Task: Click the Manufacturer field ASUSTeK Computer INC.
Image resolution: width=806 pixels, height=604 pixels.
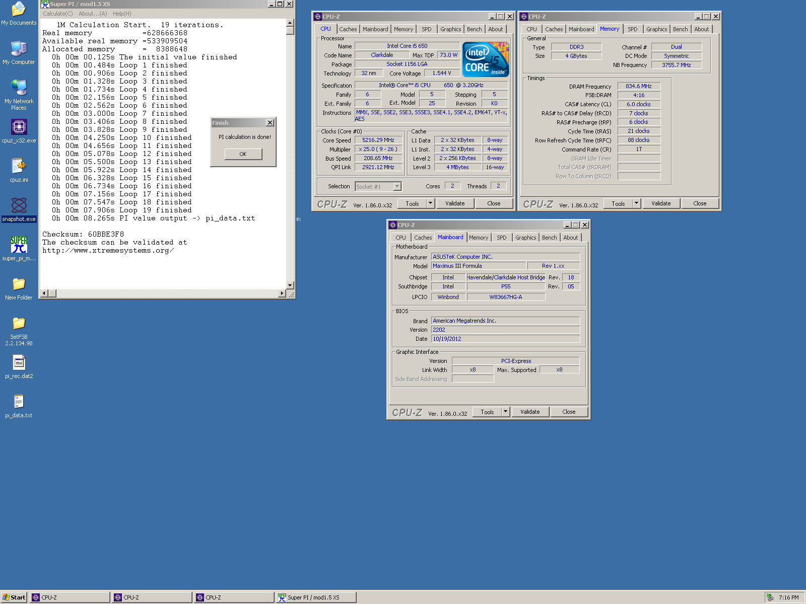Action: coord(506,257)
